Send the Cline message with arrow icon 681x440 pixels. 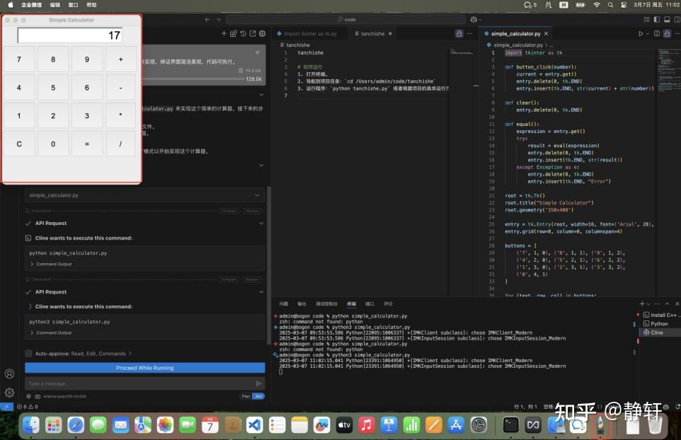tap(258, 383)
